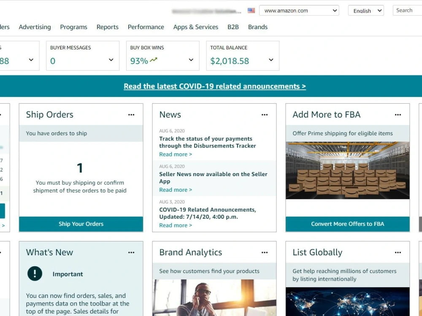Open the Advertising menu

[x=35, y=27]
